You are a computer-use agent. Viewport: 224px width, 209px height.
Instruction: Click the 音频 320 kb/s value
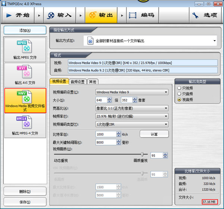(209, 184)
